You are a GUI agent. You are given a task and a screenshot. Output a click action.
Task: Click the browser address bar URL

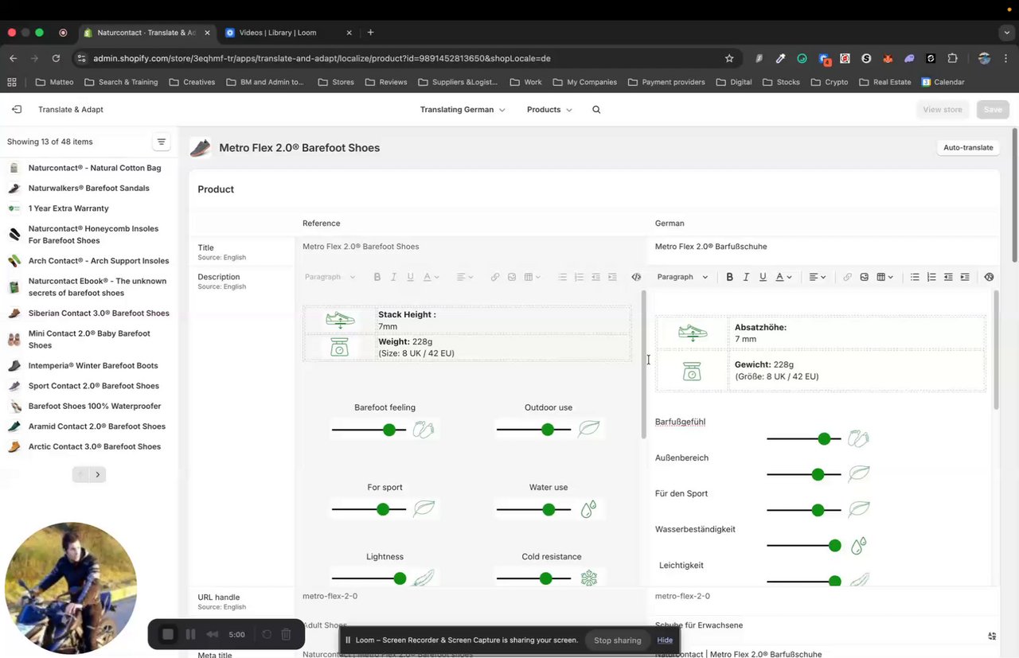point(322,58)
